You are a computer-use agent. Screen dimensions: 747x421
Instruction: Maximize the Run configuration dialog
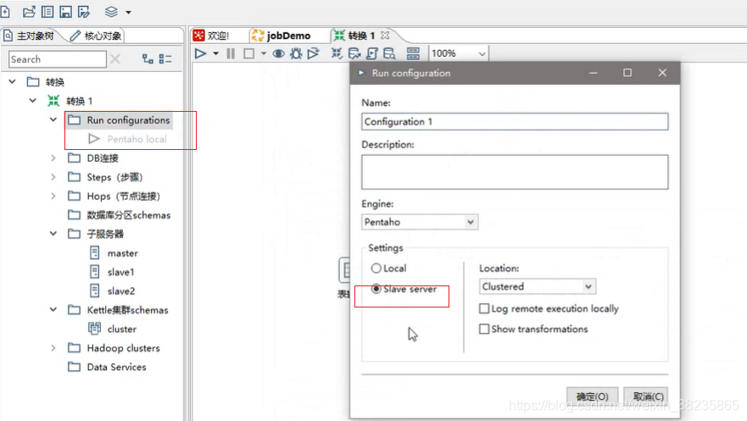pyautogui.click(x=627, y=73)
